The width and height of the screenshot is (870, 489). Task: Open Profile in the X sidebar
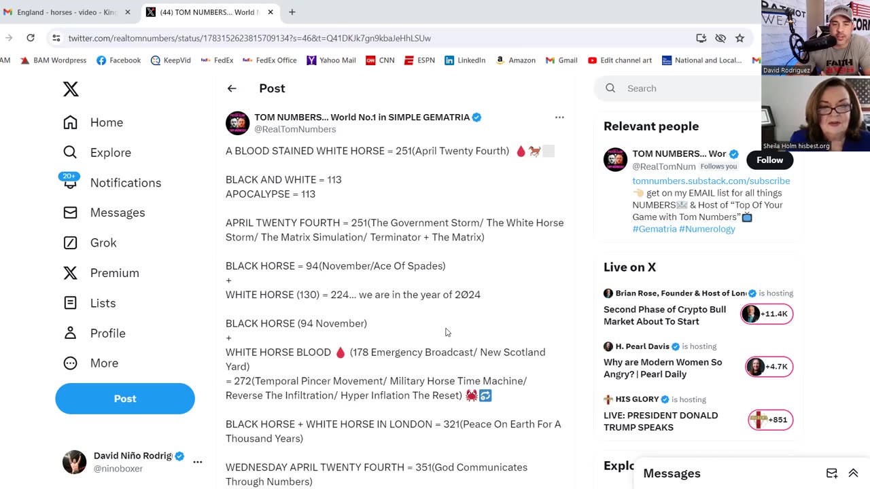pos(94,333)
